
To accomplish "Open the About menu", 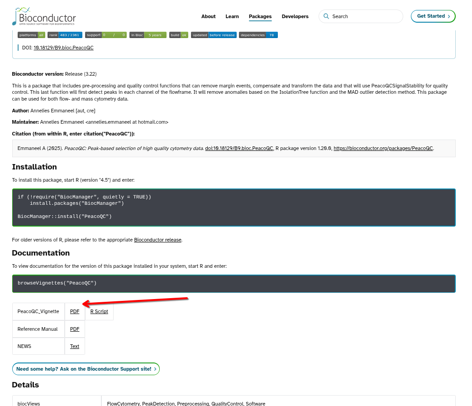I will (208, 16).
